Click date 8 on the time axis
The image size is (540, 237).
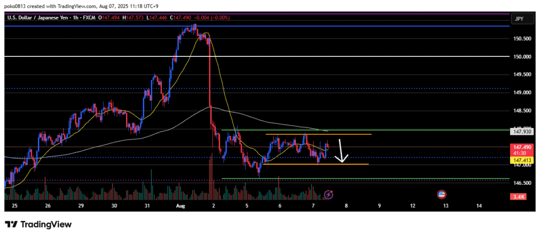pos(346,206)
